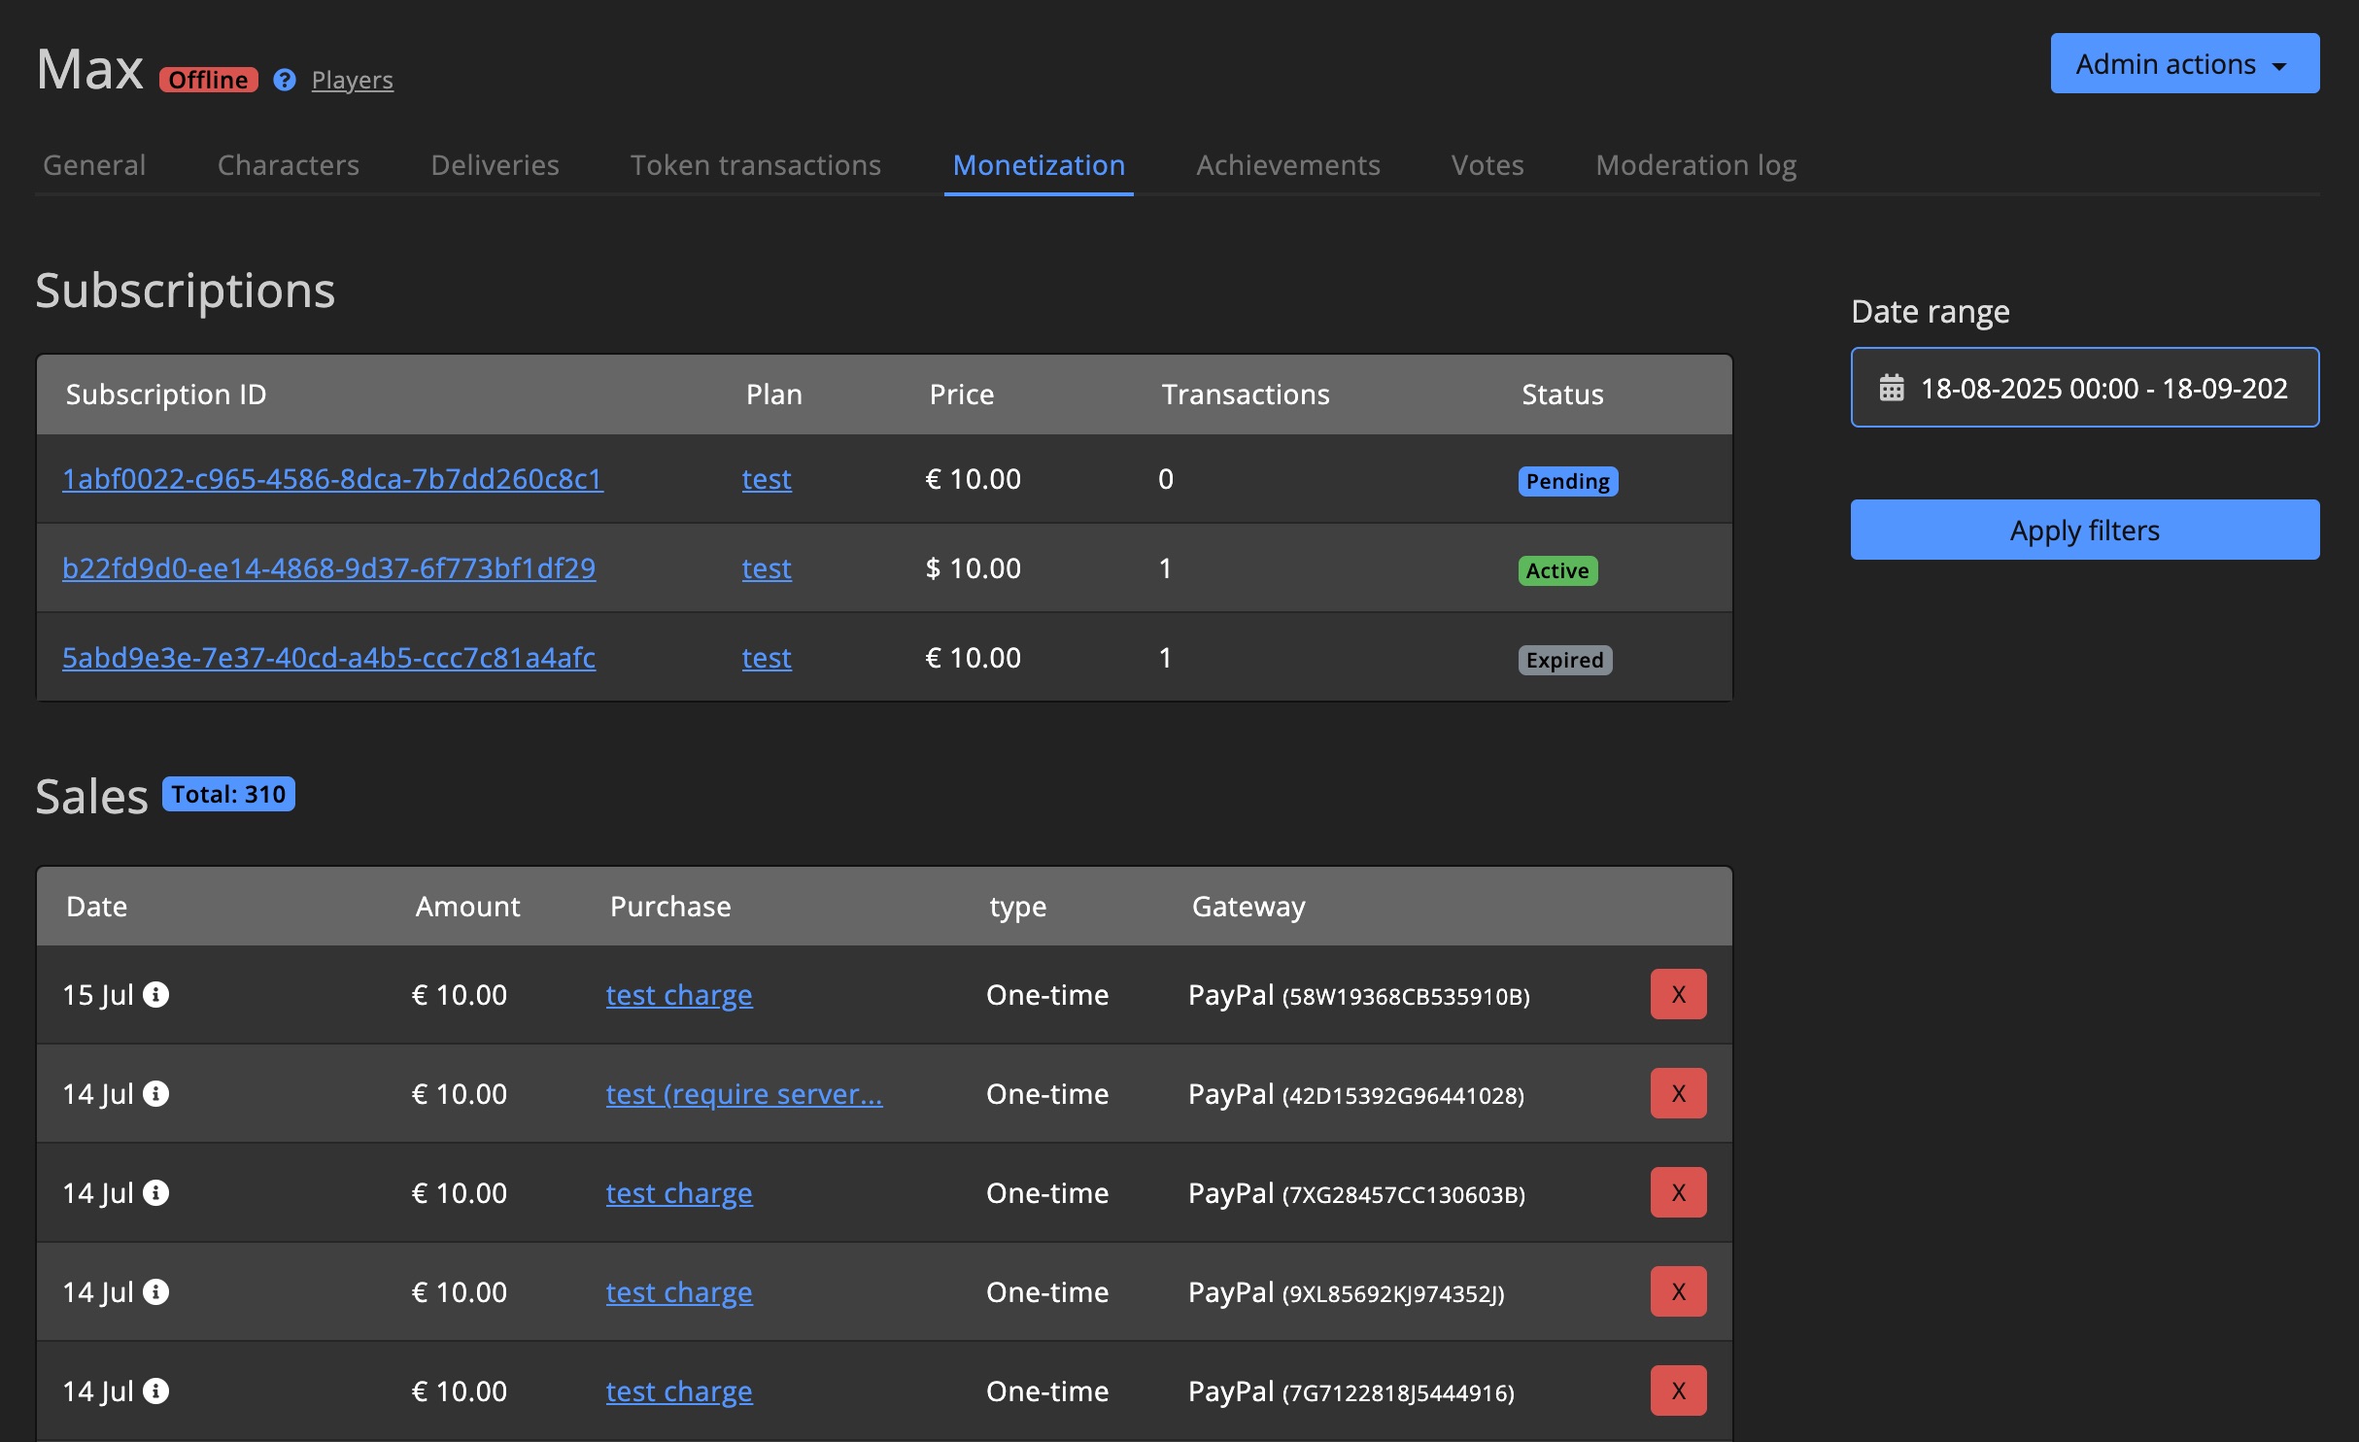Open the Achievements tab

click(1288, 164)
